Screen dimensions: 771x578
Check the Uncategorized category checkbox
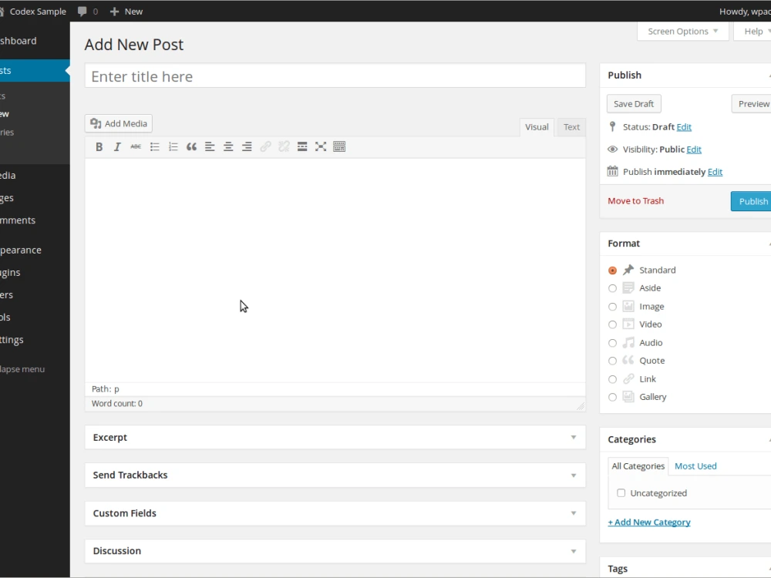(x=621, y=493)
